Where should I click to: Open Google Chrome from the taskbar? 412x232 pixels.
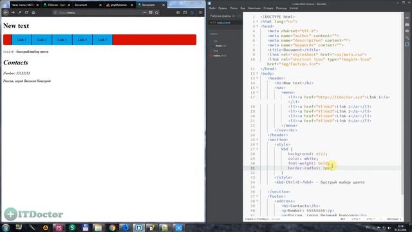(x=112, y=227)
